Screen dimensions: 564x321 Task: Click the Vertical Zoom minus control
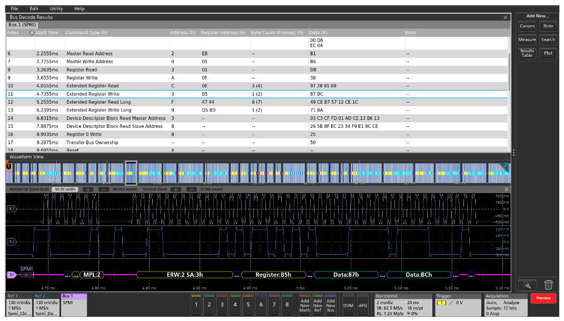(x=192, y=189)
